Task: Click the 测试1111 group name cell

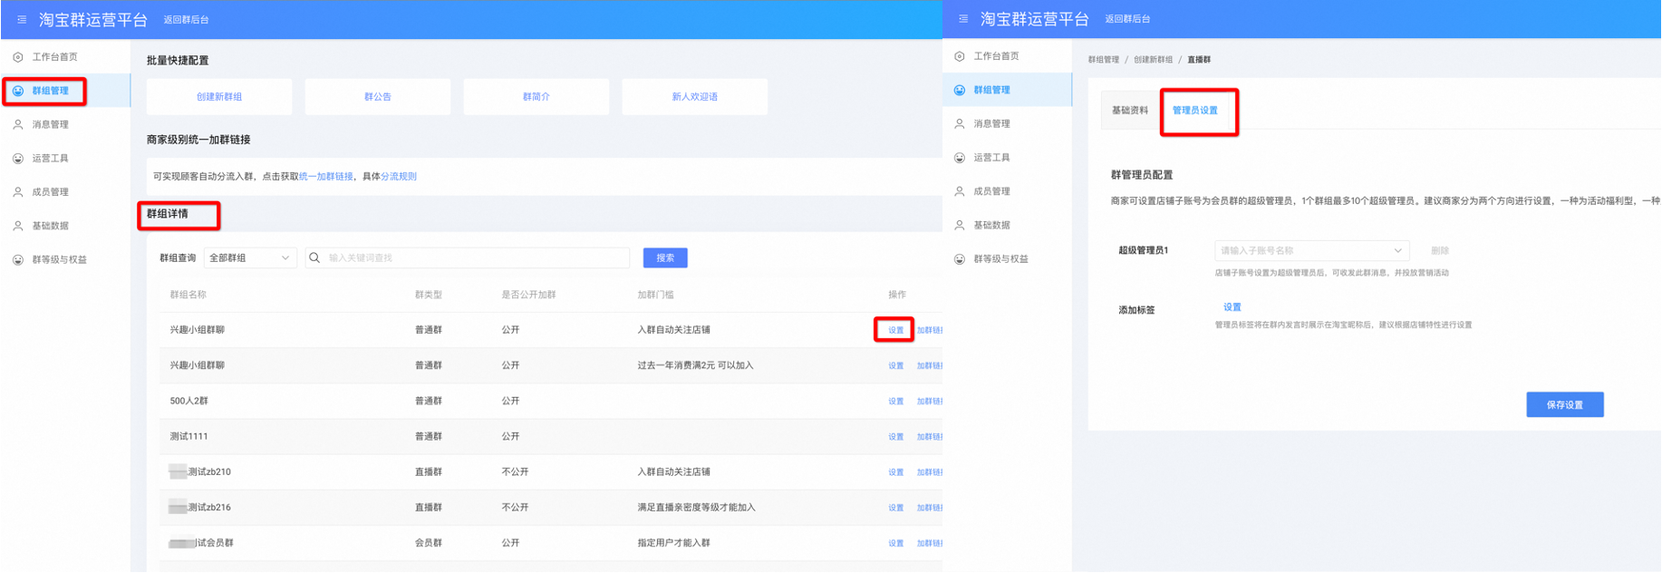Action: click(x=189, y=436)
